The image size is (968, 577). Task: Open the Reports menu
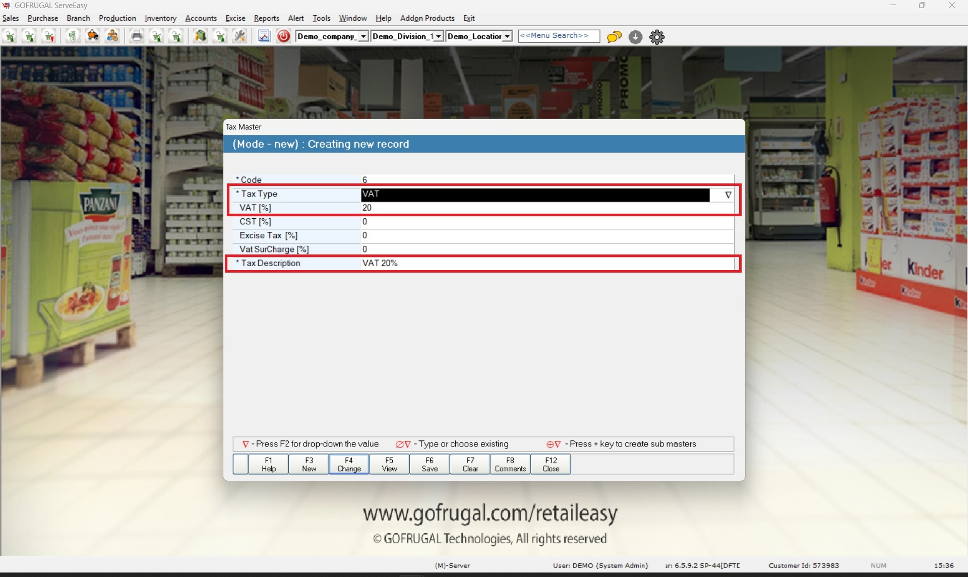[266, 18]
